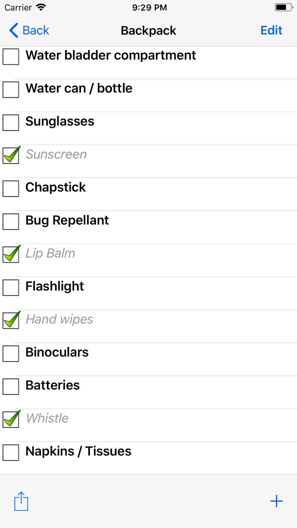Uncheck the Whistle checkmark
Image resolution: width=297 pixels, height=528 pixels.
click(x=11, y=419)
